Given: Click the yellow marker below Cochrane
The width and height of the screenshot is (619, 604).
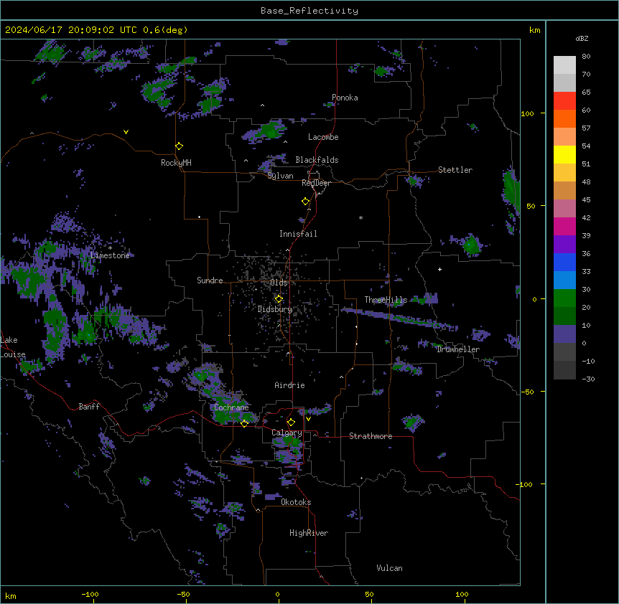Looking at the screenshot, I should (244, 423).
